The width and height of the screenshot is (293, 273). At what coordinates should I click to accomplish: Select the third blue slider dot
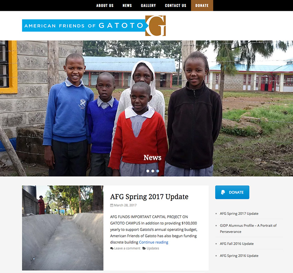[x=158, y=171]
